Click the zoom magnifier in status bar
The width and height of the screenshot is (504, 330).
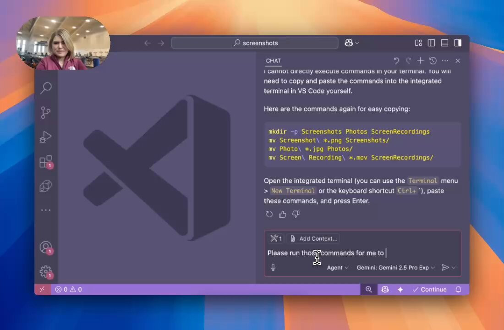click(x=369, y=290)
